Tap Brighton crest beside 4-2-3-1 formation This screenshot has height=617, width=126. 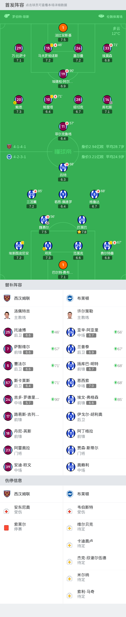click(x=9, y=157)
